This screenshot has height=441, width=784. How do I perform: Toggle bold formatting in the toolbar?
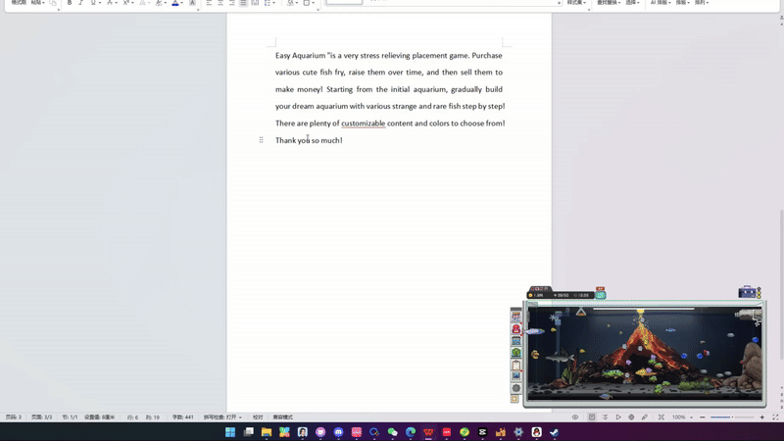coord(70,3)
